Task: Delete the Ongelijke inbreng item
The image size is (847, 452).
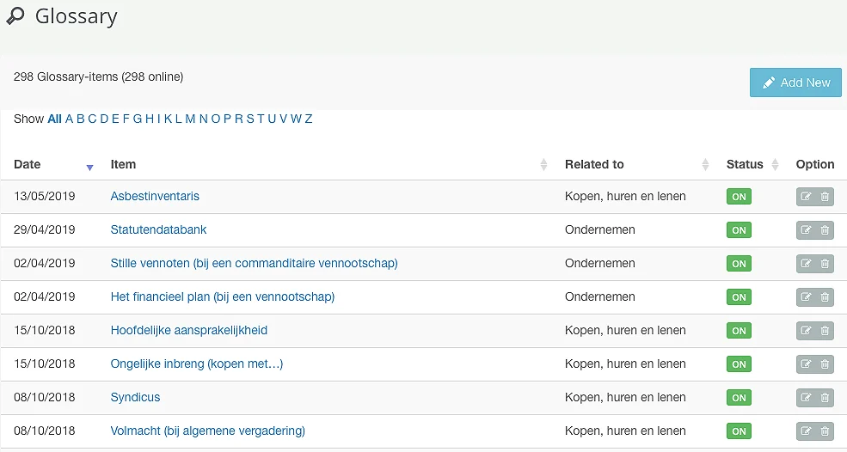Action: point(825,364)
